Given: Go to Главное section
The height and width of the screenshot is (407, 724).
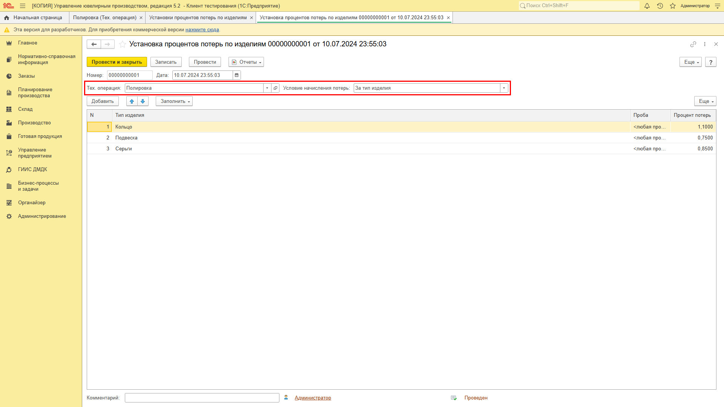Looking at the screenshot, I should click(x=28, y=43).
